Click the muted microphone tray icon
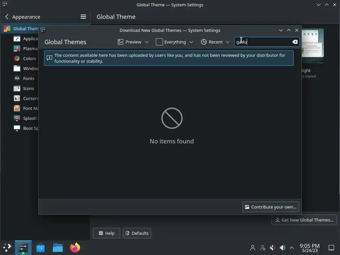The width and height of the screenshot is (340, 255). [273, 248]
